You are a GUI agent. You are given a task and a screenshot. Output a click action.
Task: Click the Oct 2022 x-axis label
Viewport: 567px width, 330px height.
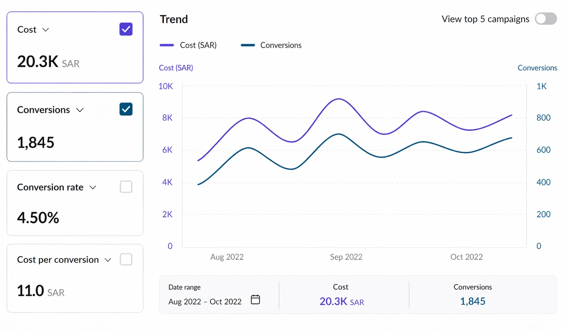point(467,257)
